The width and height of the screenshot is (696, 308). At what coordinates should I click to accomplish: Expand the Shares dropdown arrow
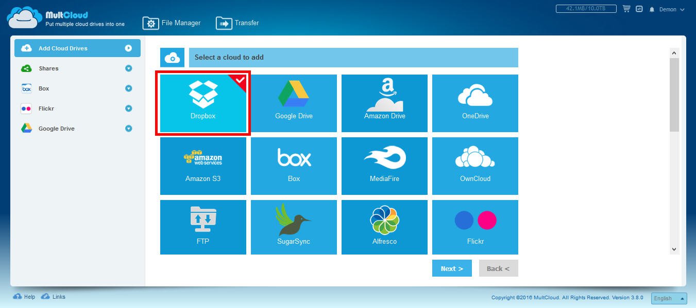point(129,68)
